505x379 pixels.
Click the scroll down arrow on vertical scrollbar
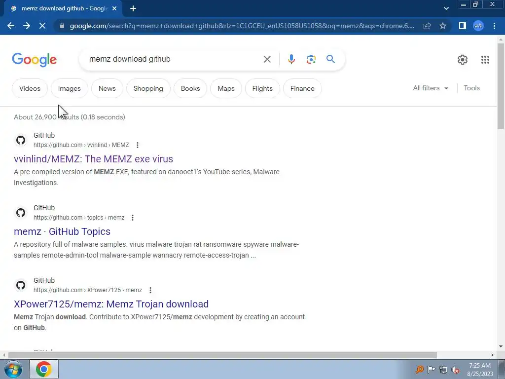tap(501, 347)
